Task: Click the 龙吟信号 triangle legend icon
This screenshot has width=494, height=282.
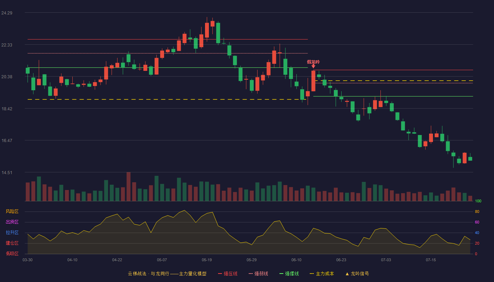Action: [347, 274]
